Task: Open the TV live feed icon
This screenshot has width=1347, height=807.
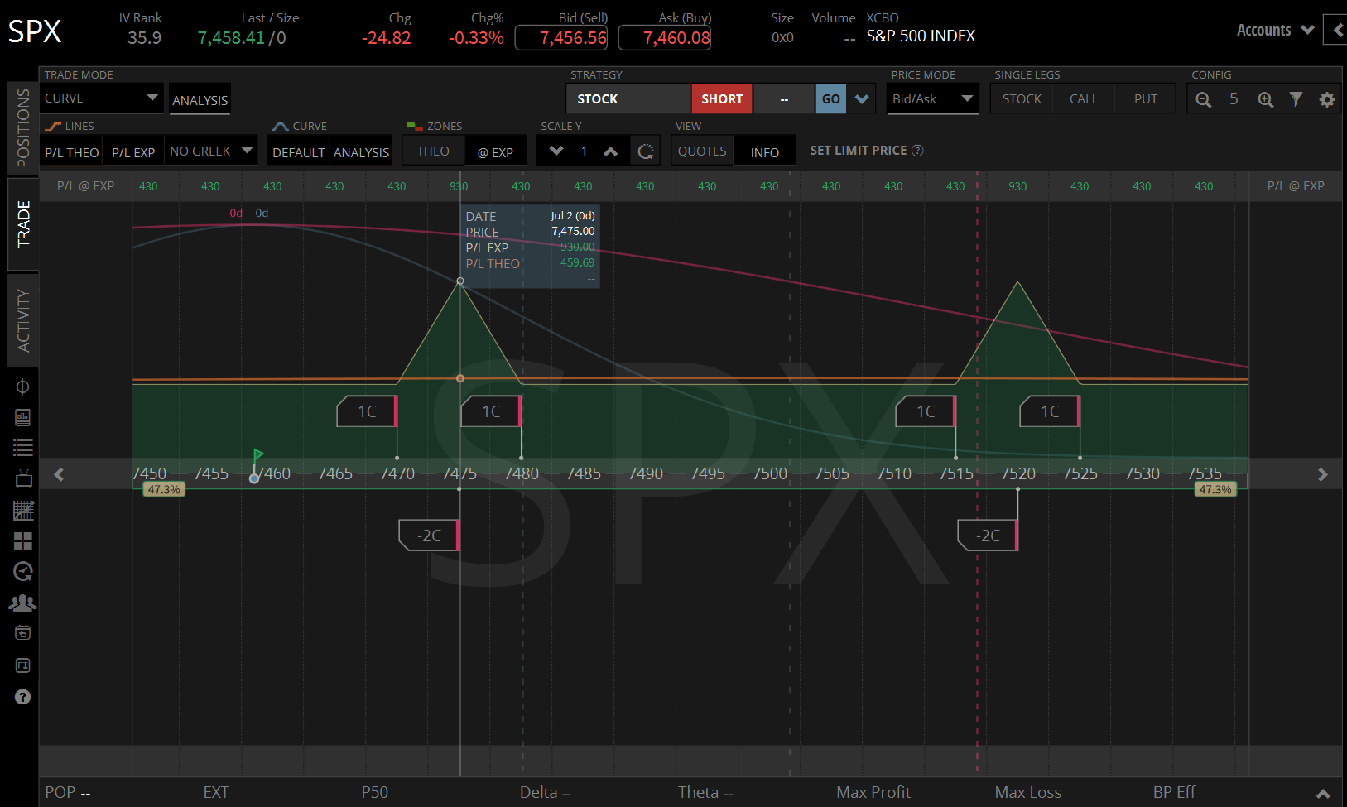Action: coord(22,478)
